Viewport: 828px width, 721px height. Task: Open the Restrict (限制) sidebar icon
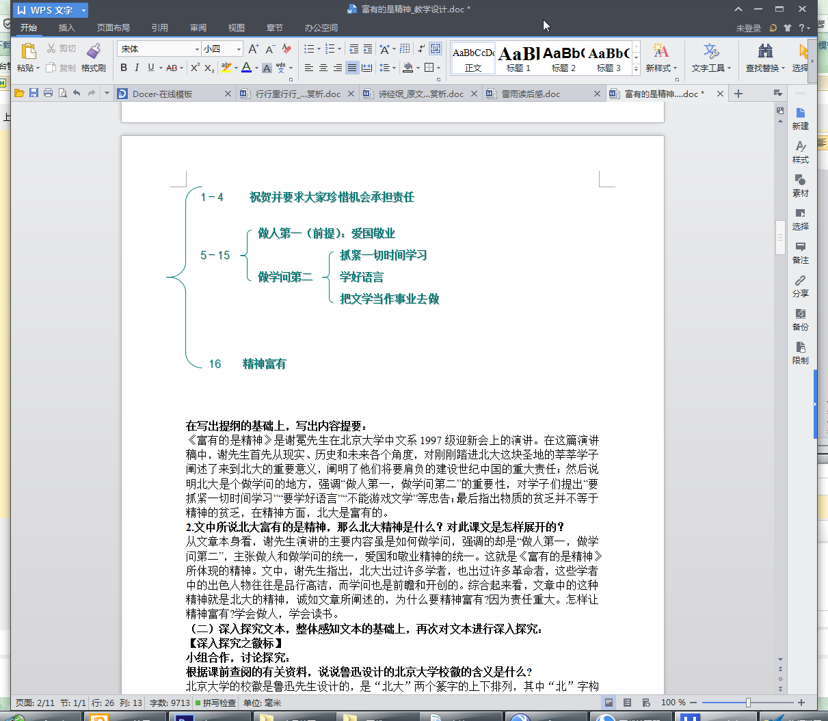pyautogui.click(x=801, y=353)
